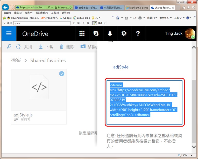Click the 移動至 move-to button
Image resolution: width=198 pixels, height=159 pixels.
pyautogui.click(x=89, y=47)
